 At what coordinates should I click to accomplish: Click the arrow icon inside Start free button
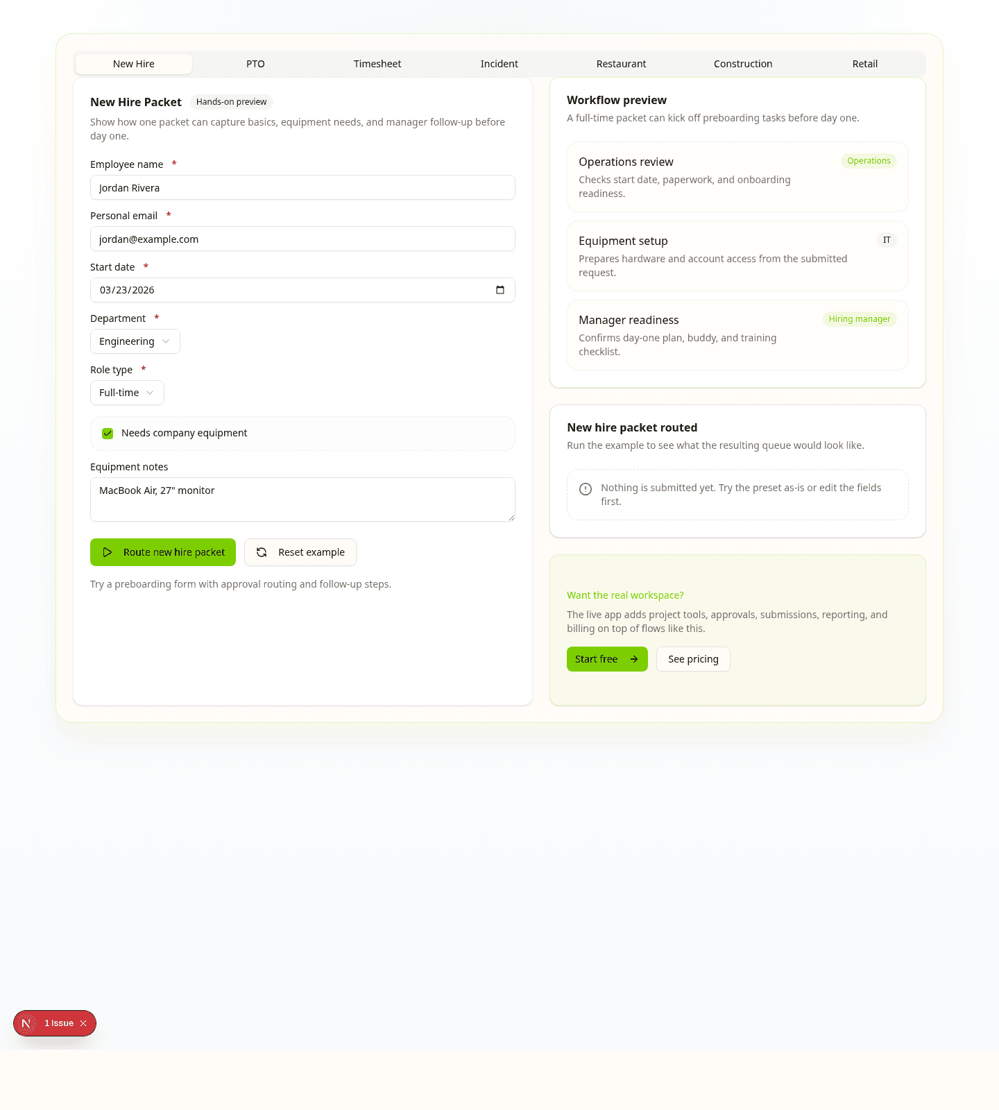633,659
